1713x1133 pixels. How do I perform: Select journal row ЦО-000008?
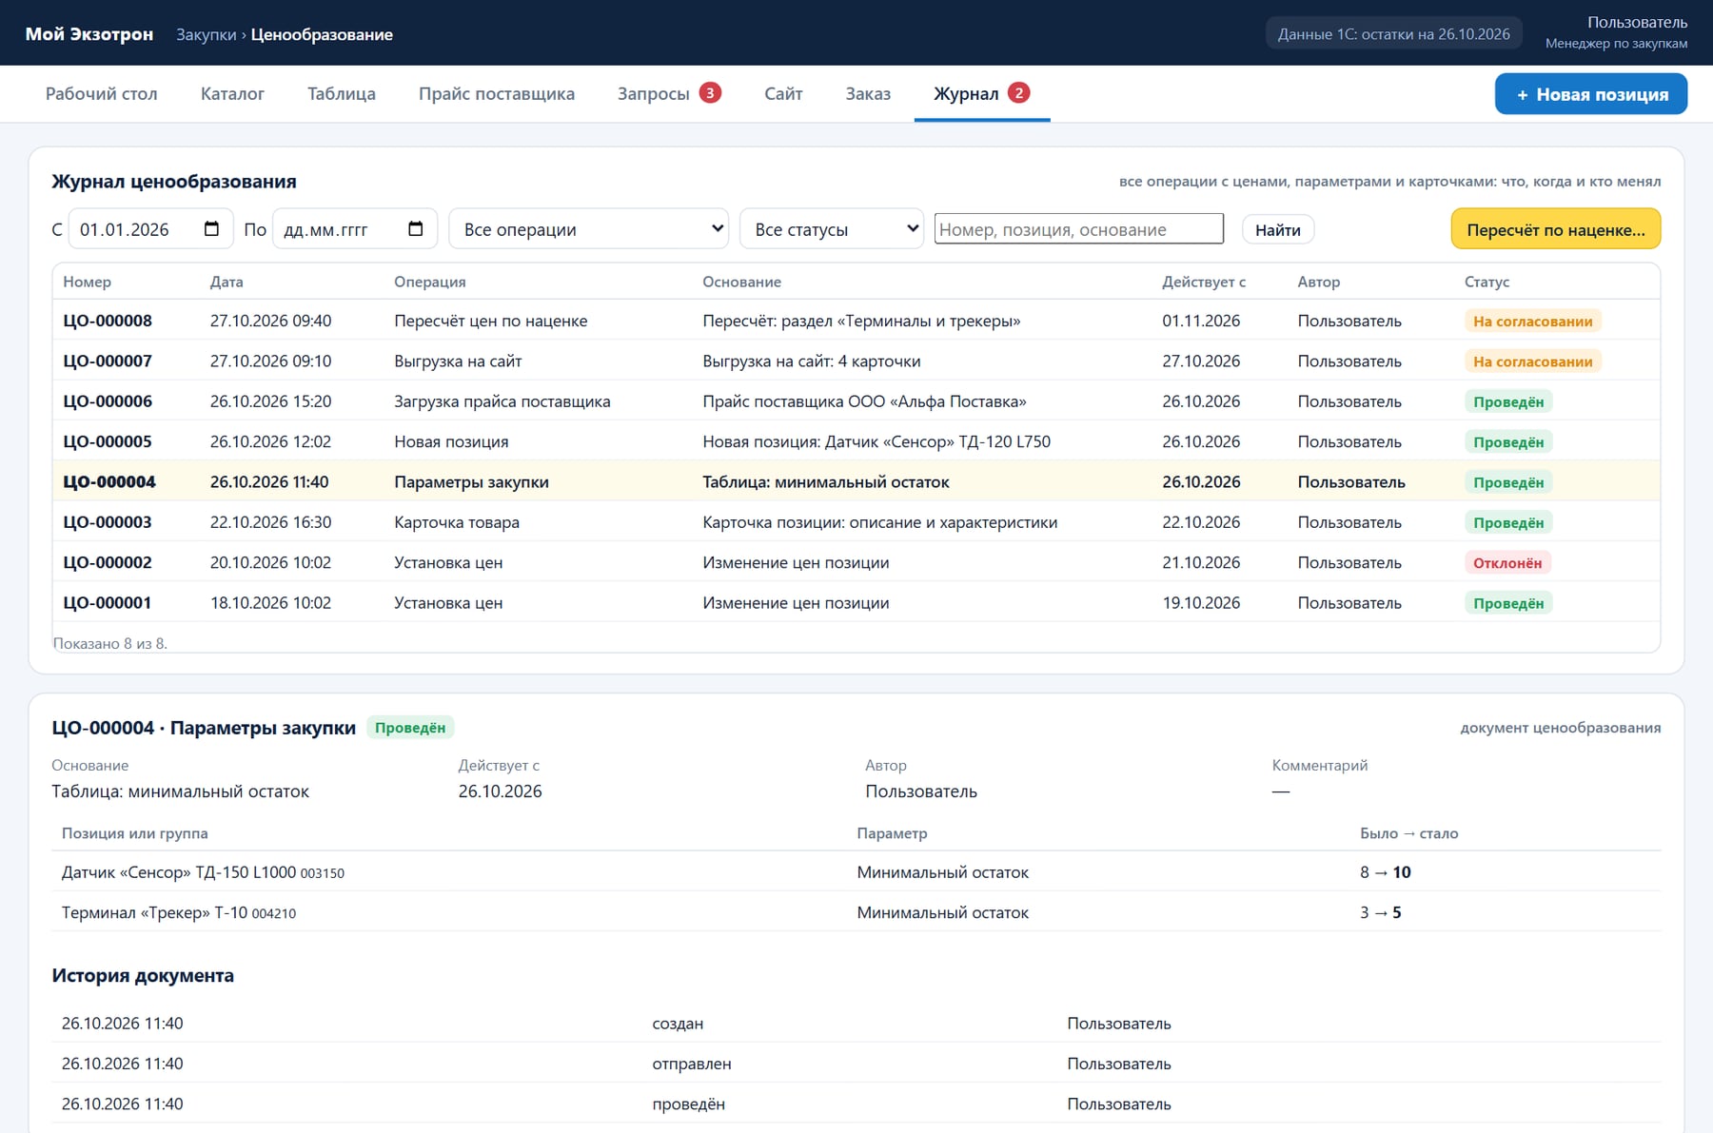pyautogui.click(x=856, y=321)
